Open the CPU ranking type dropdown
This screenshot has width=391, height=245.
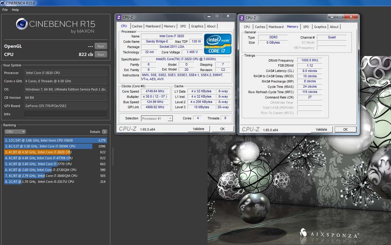[x=15, y=132]
